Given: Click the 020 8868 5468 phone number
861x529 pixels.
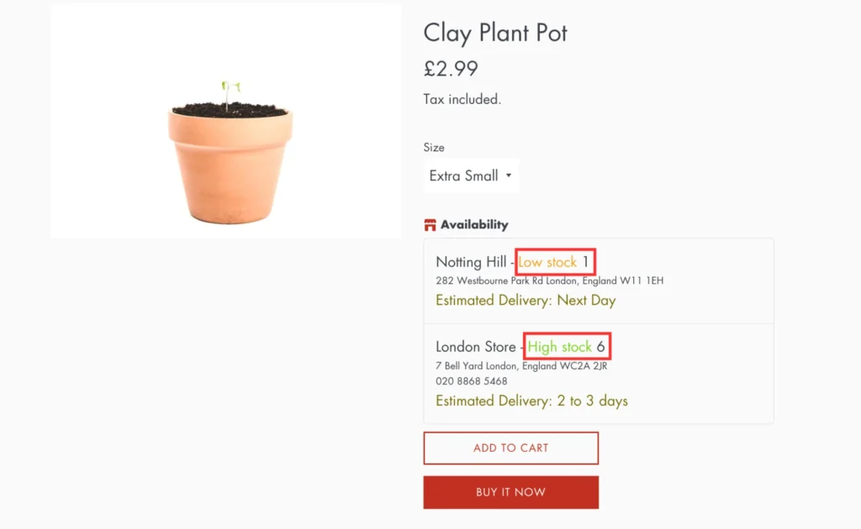Looking at the screenshot, I should click(x=472, y=381).
